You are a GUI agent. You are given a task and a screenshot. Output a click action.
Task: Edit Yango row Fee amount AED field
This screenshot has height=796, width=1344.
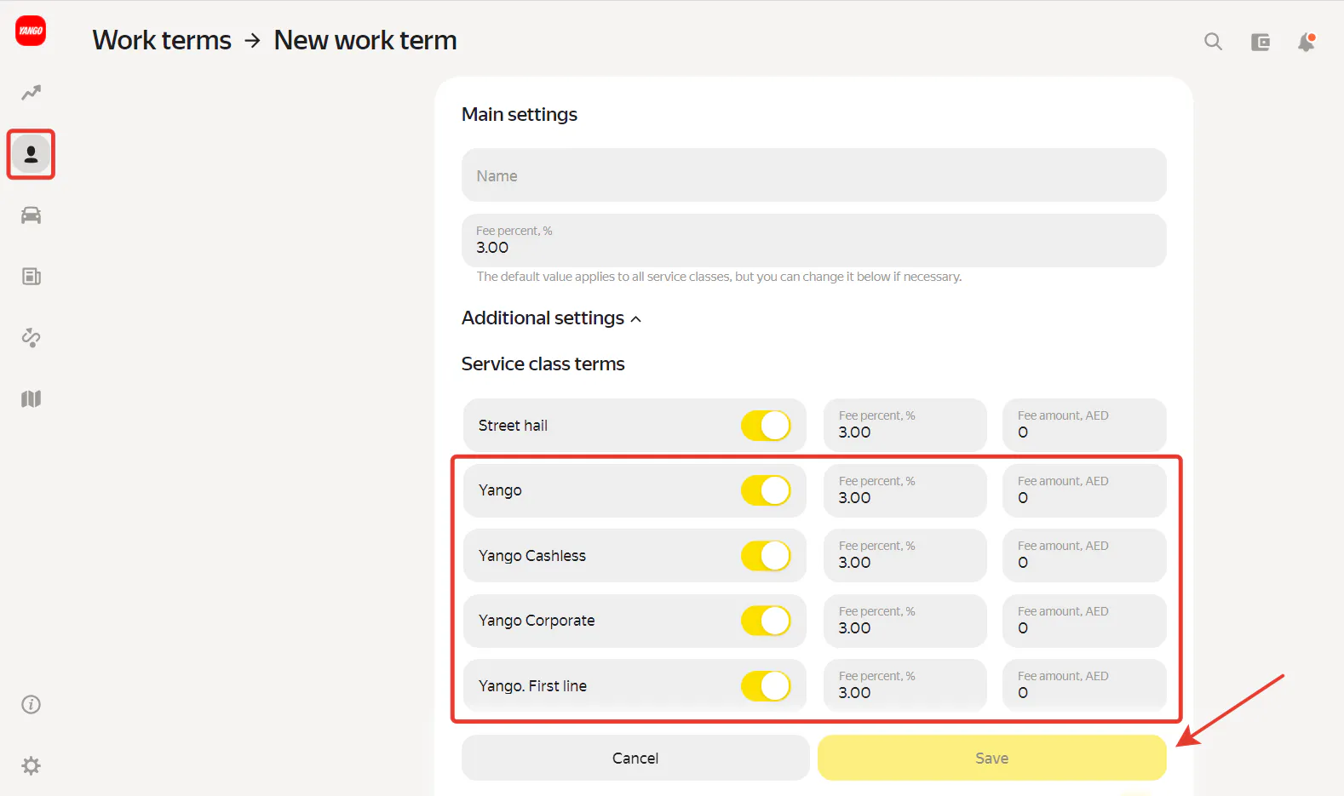[1084, 490]
